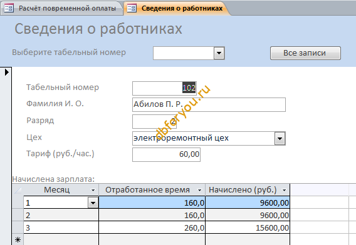Click the Фамилия И. О. label
This screenshot has height=245, width=356.
(55, 104)
